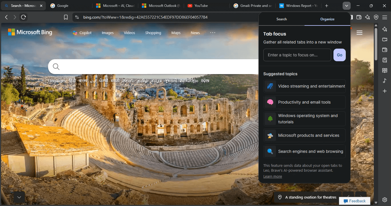
Task: Switch to the Microsoft – AI, Cloud tab
Action: 115,6
